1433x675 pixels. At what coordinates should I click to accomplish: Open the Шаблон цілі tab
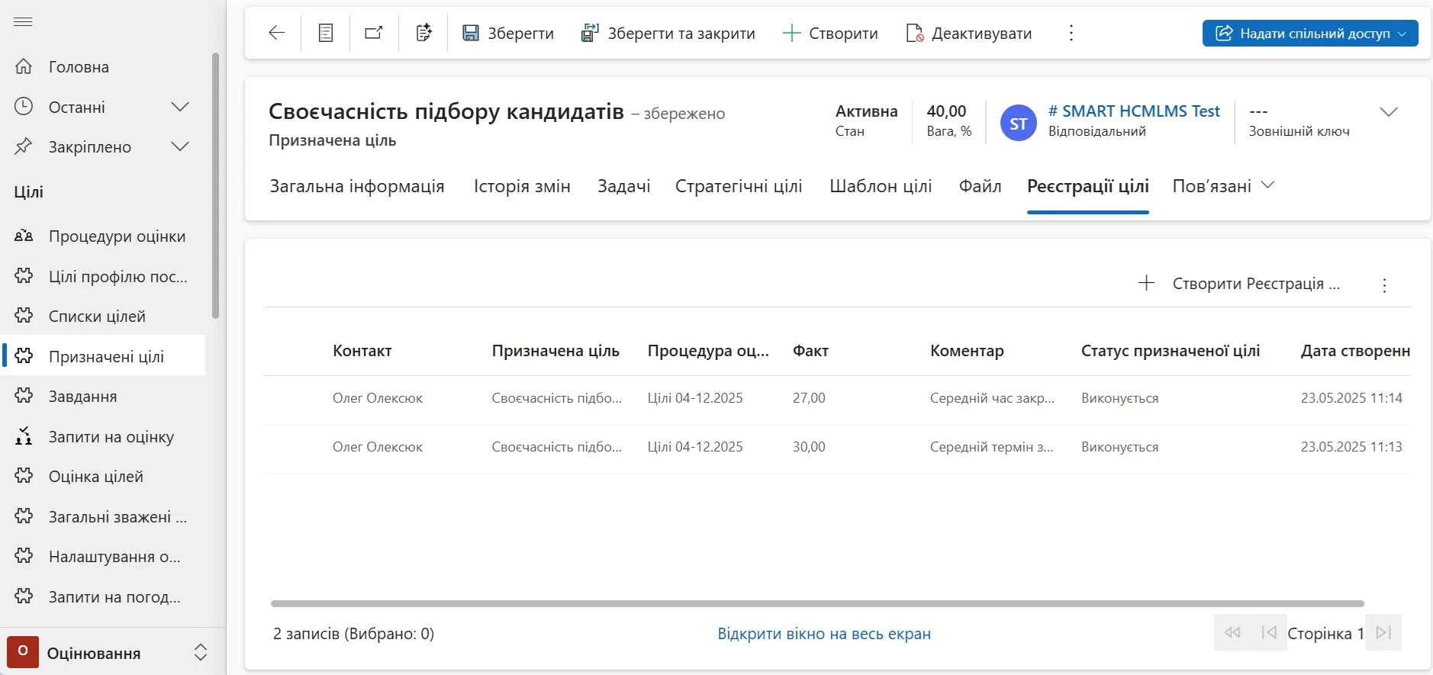(x=881, y=186)
